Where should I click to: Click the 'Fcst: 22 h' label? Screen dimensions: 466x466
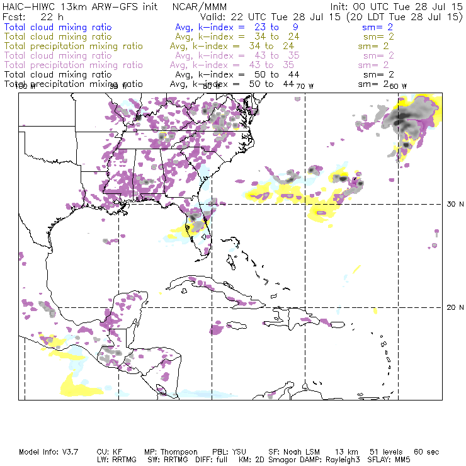(x=33, y=16)
